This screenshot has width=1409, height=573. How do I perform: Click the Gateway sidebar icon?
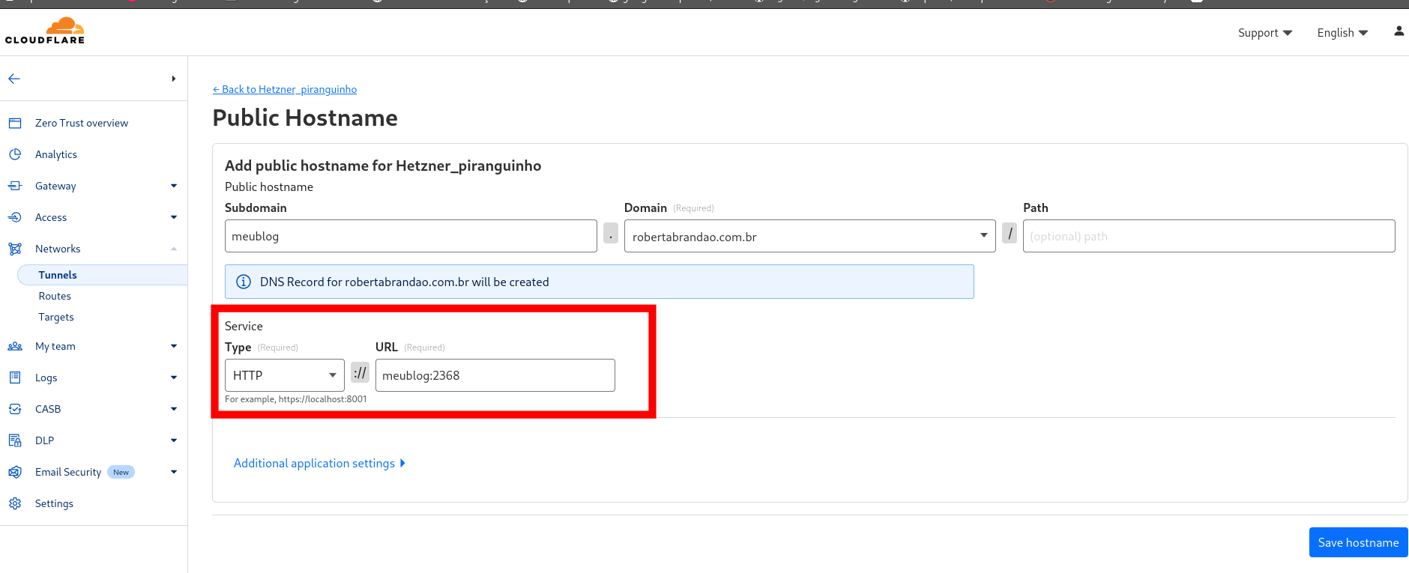(x=15, y=186)
